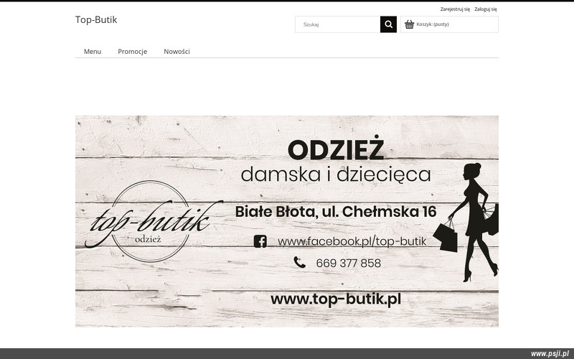
Task: Click the www.top-butik.pl address text
Action: click(x=336, y=299)
